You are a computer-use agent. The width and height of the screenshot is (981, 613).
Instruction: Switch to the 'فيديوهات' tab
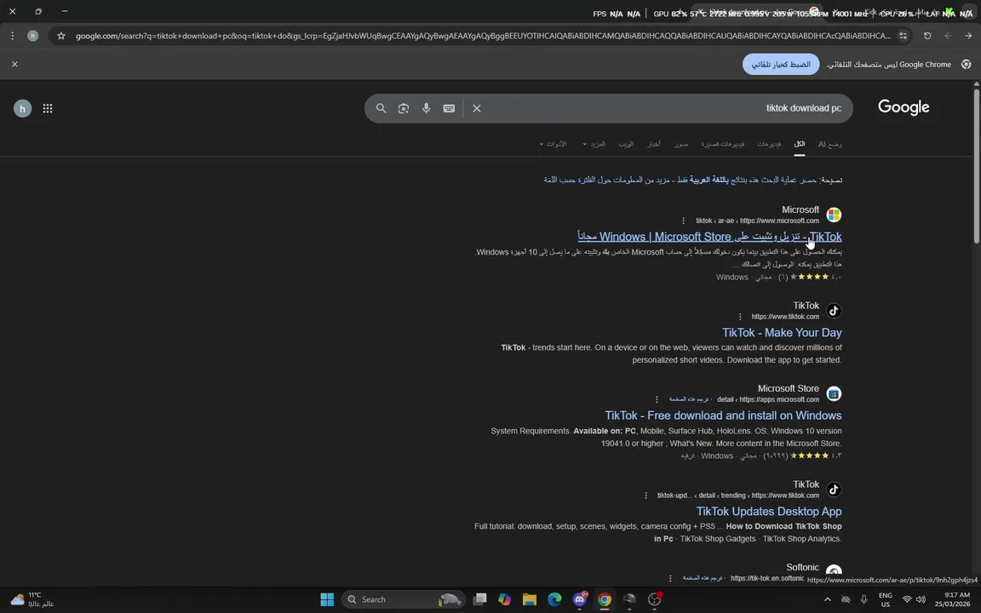(x=769, y=144)
